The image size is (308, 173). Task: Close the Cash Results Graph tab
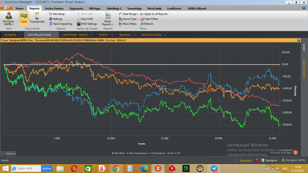(x=55, y=35)
